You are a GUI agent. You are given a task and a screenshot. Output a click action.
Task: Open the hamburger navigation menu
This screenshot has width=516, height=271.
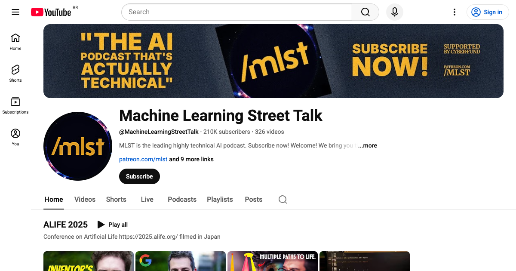pyautogui.click(x=15, y=12)
